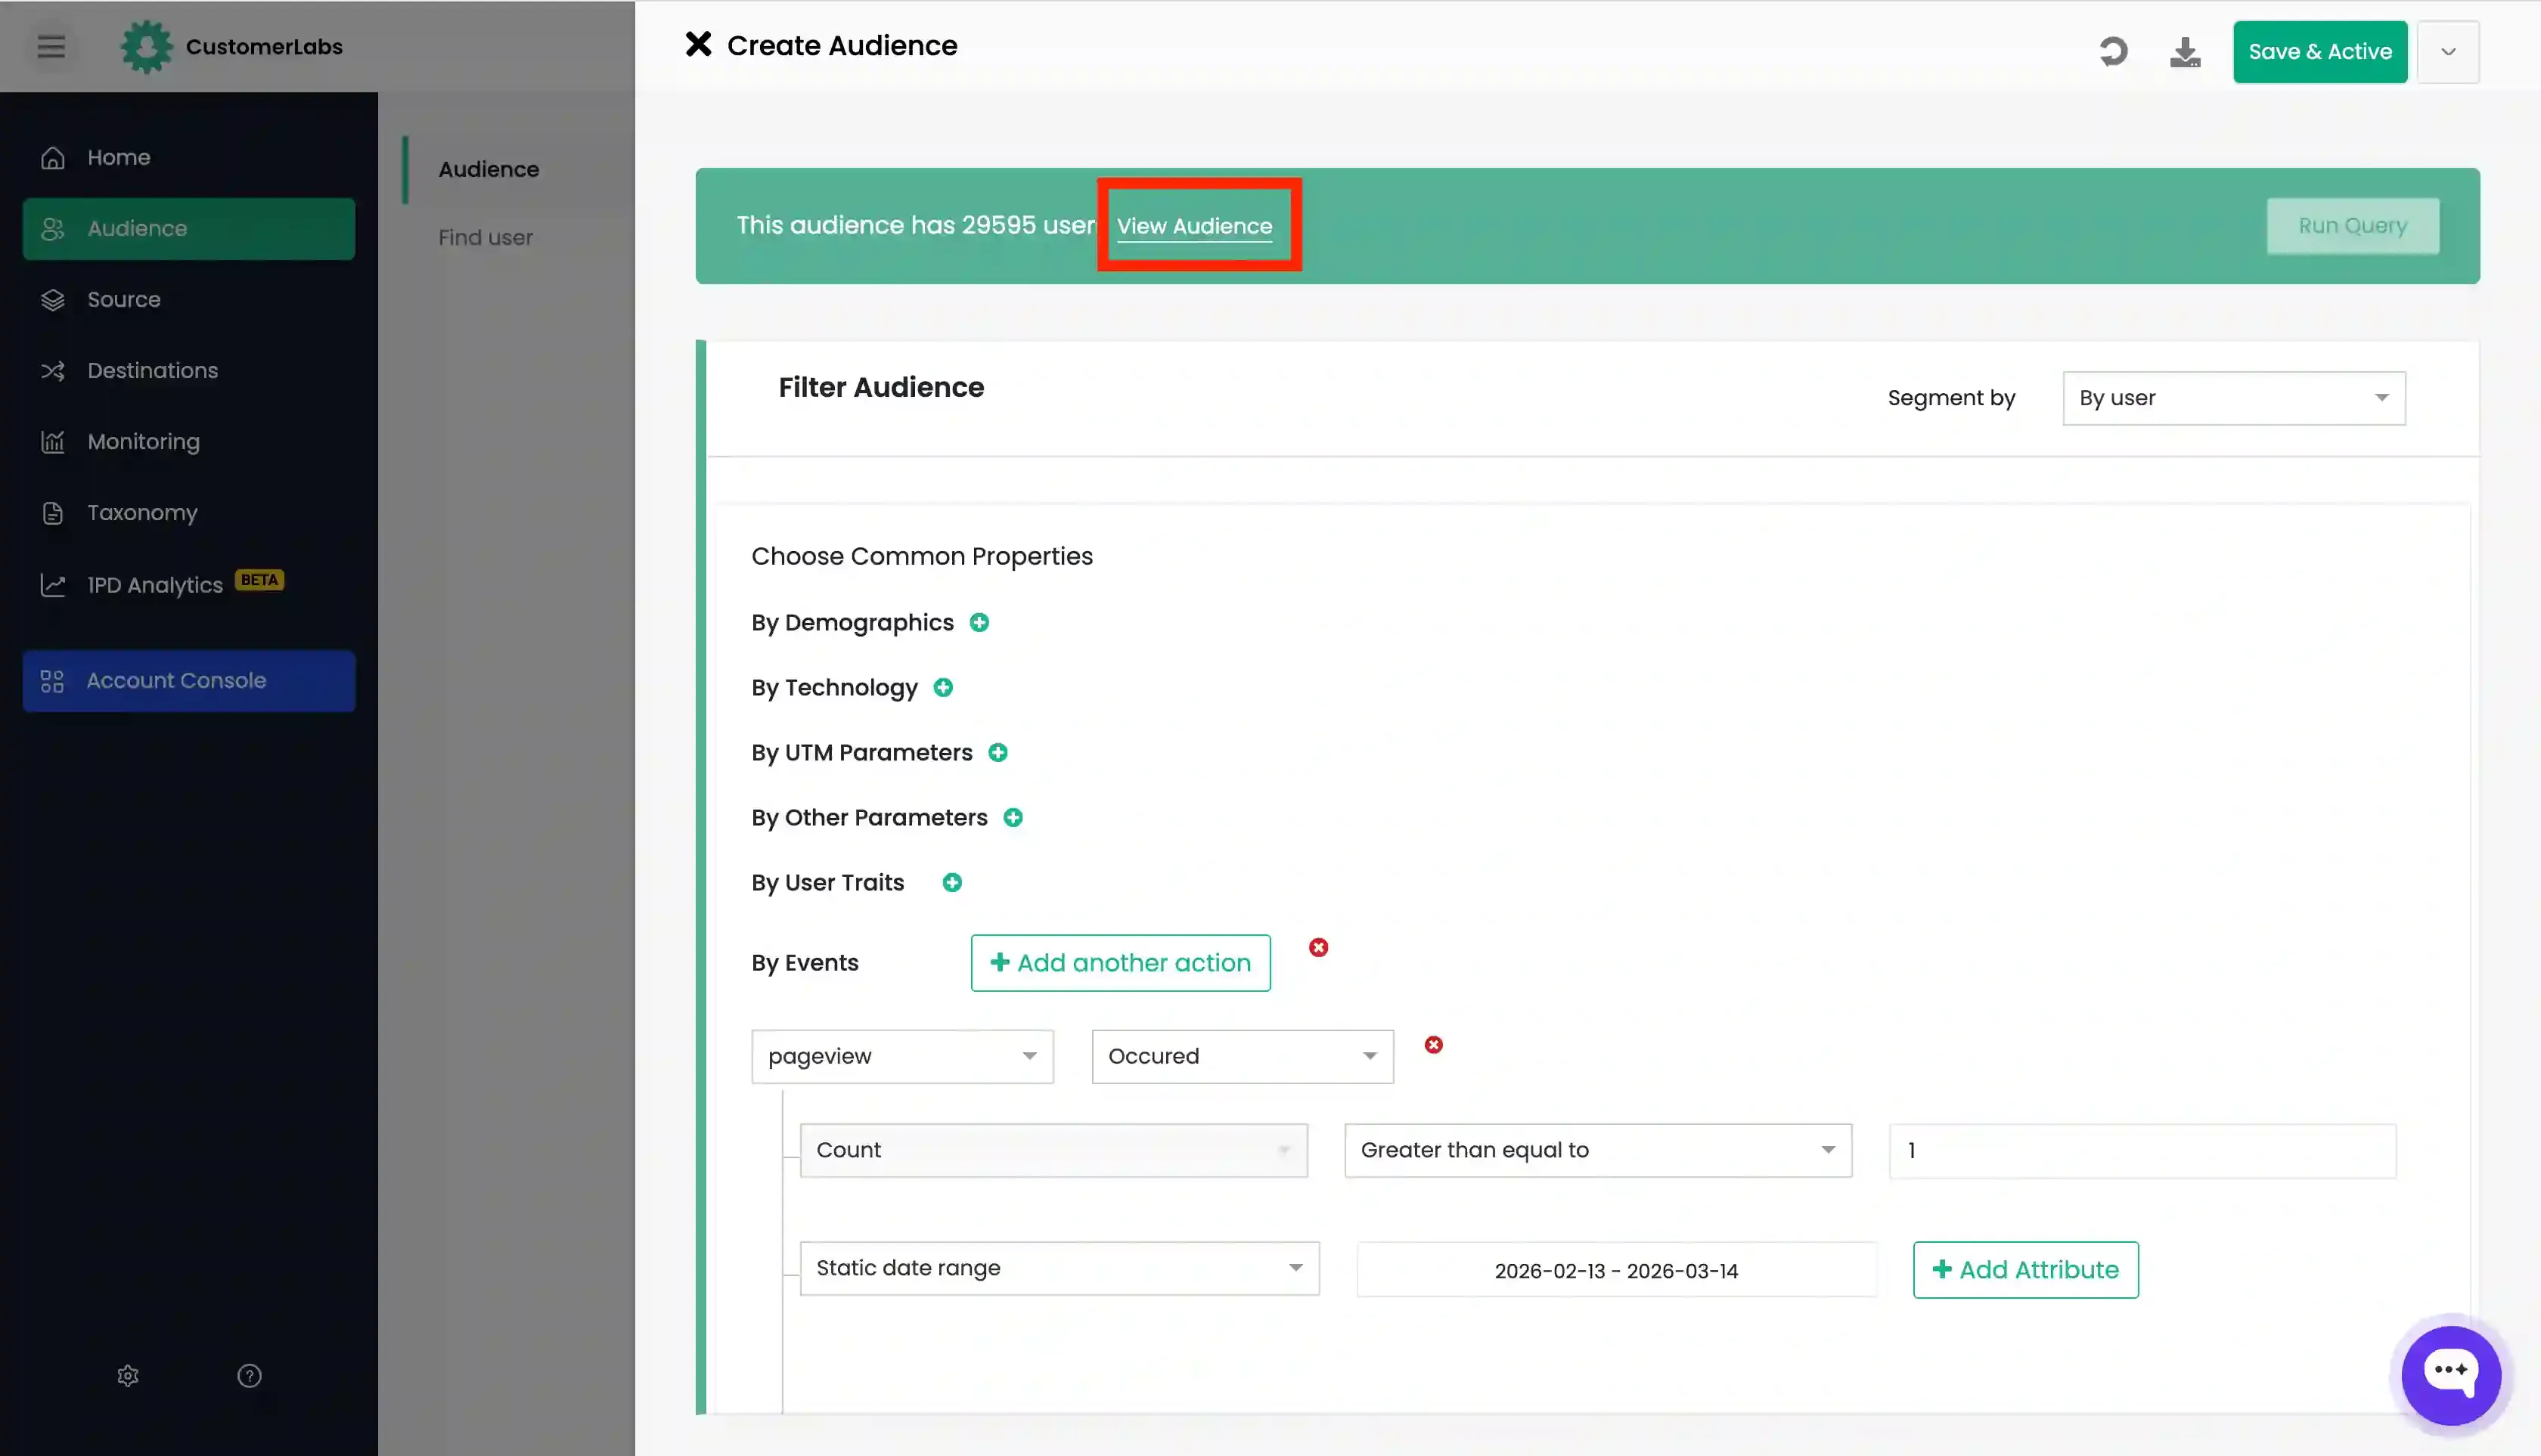Click the CustomerLabs gear logo
2541x1456 pixels.
pos(146,46)
